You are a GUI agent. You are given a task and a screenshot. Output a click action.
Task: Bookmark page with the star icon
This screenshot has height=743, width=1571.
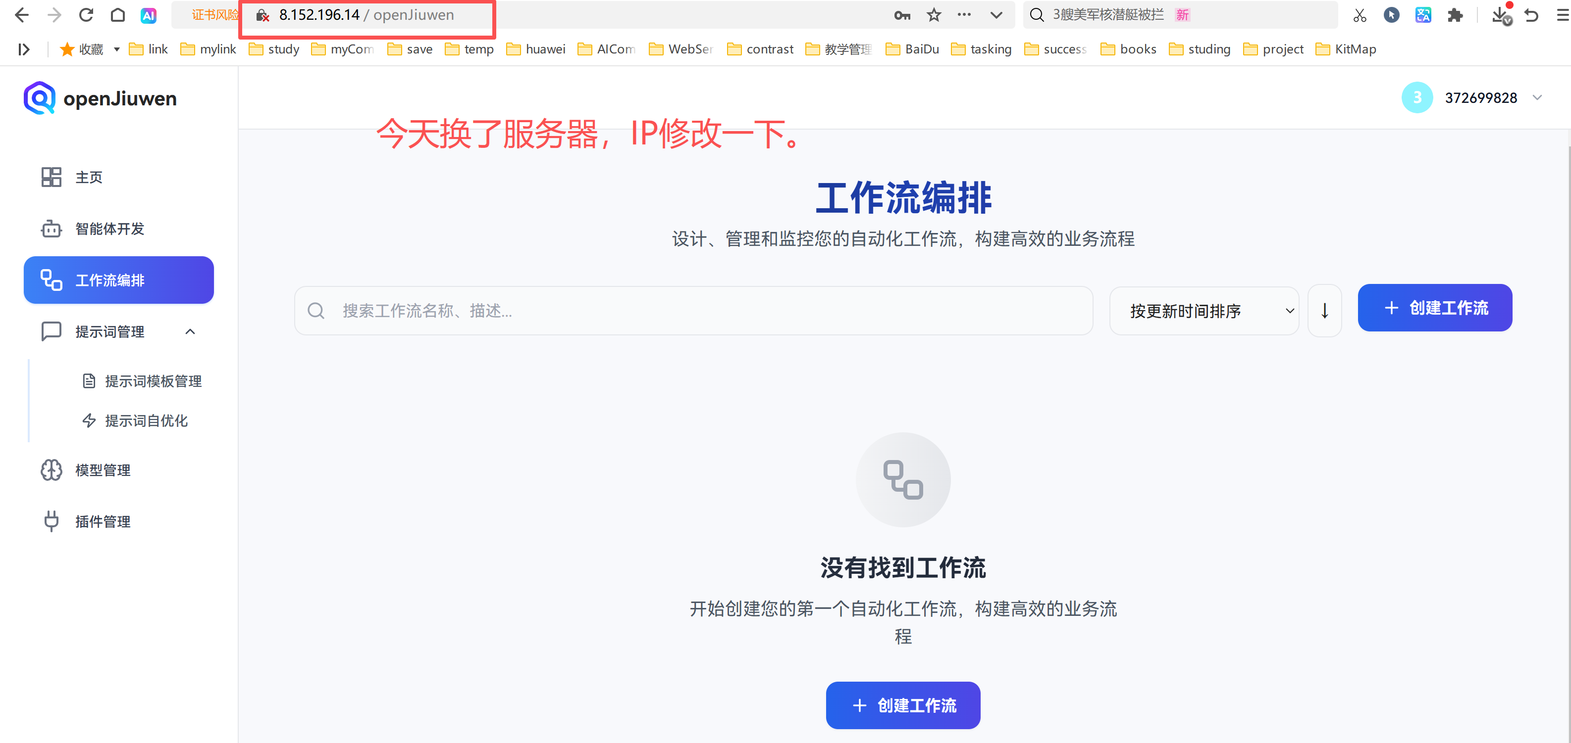click(x=934, y=15)
